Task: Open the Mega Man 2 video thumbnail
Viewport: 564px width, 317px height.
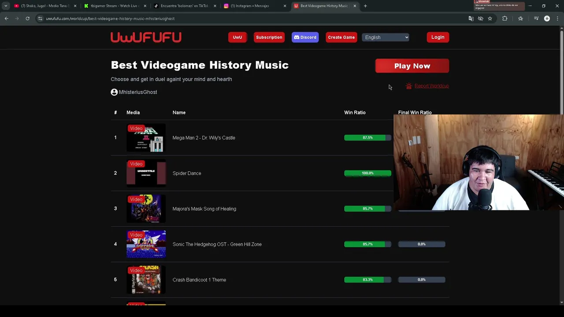Action: (146, 138)
